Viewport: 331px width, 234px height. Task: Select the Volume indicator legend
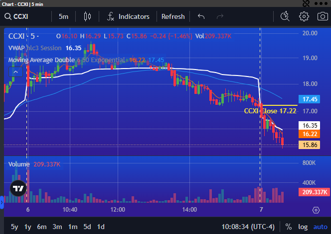click(19, 164)
